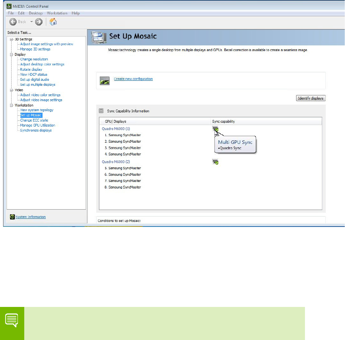Click display 8. Samsung SyncMaster
Image resolution: width=345 pixels, height=340 pixels.
pos(123,187)
